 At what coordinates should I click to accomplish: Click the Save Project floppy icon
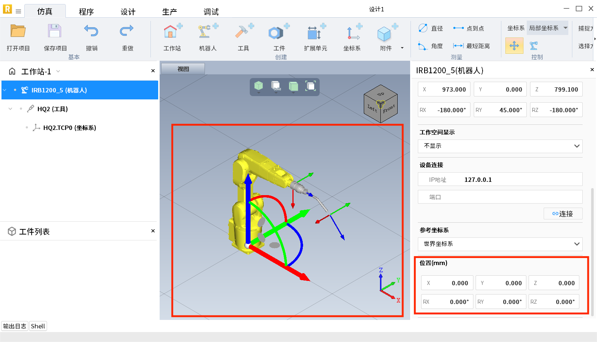coord(54,31)
